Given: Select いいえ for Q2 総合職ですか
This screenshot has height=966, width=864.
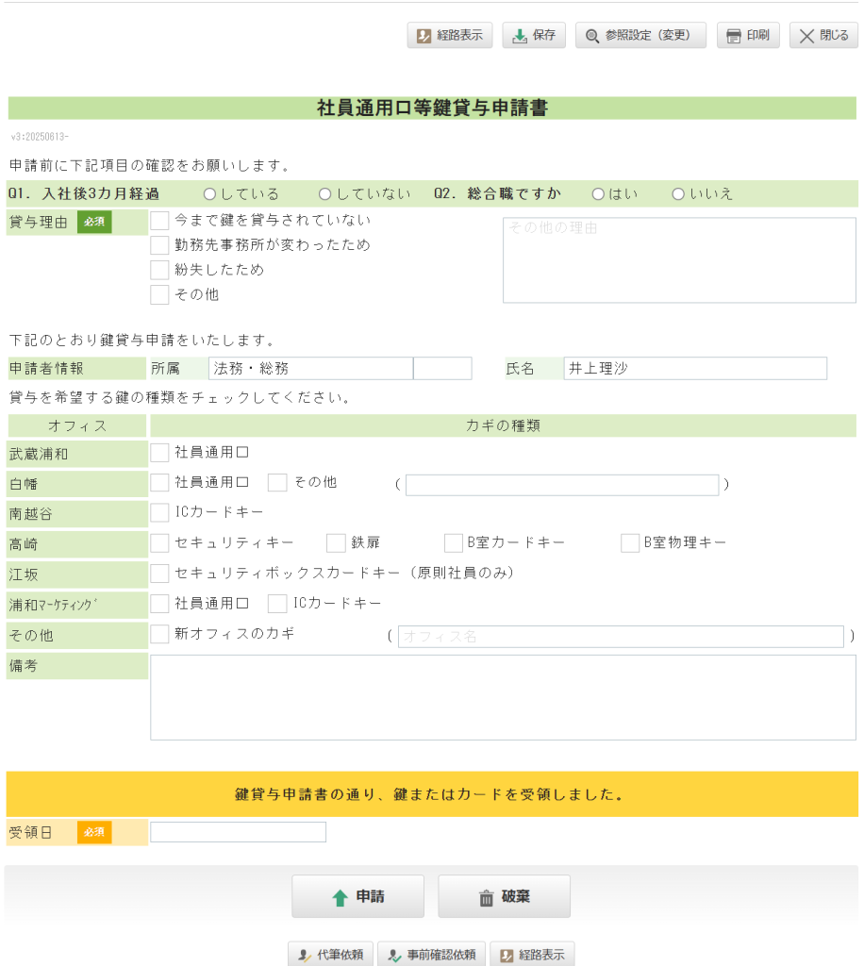Looking at the screenshot, I should (678, 194).
